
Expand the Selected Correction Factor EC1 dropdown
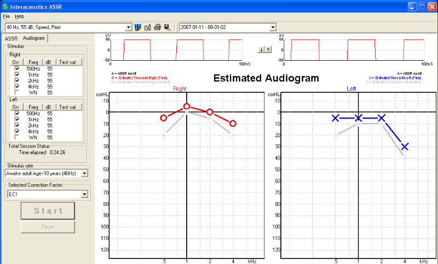[84, 194]
